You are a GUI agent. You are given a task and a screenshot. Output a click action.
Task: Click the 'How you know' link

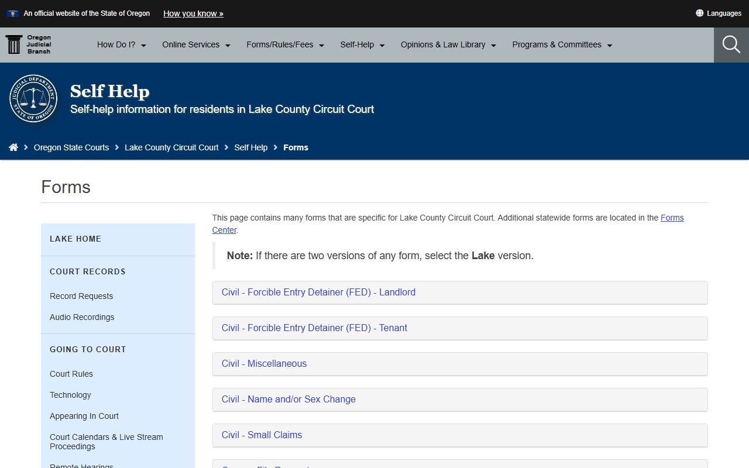[x=193, y=13]
